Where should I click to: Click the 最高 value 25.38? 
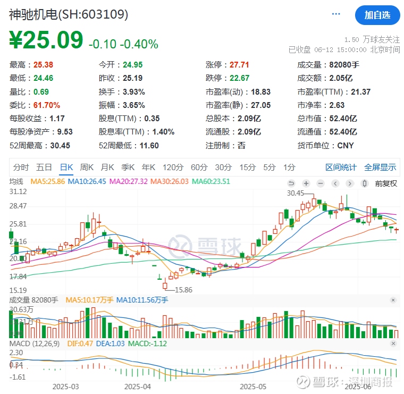tap(43, 65)
